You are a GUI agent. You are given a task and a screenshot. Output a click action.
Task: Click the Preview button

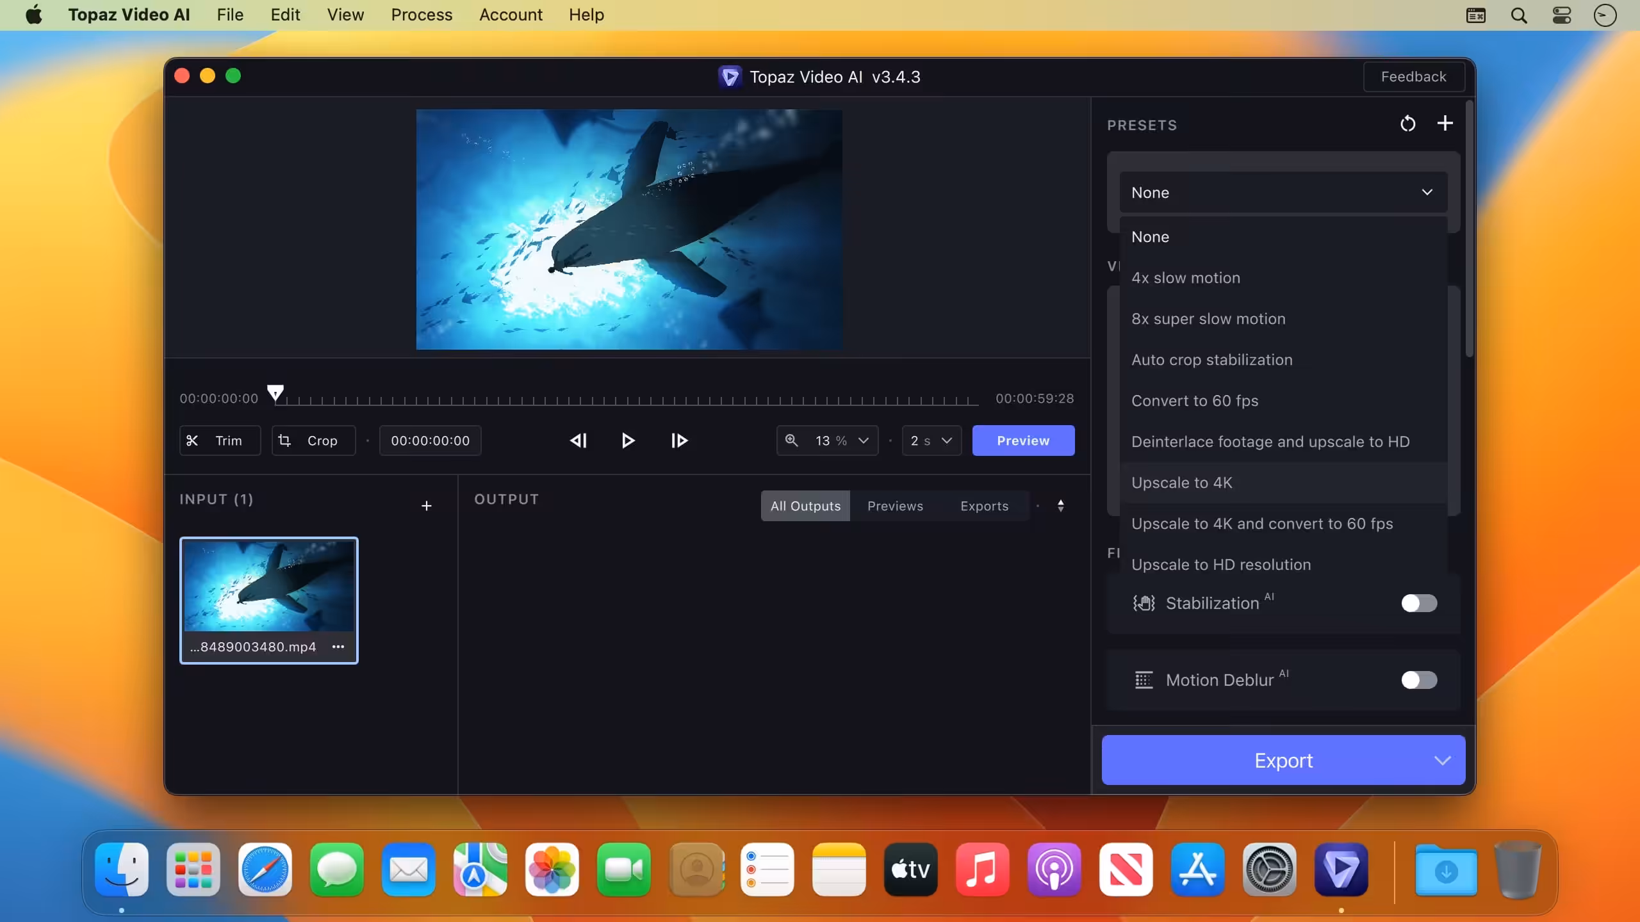coord(1023,441)
